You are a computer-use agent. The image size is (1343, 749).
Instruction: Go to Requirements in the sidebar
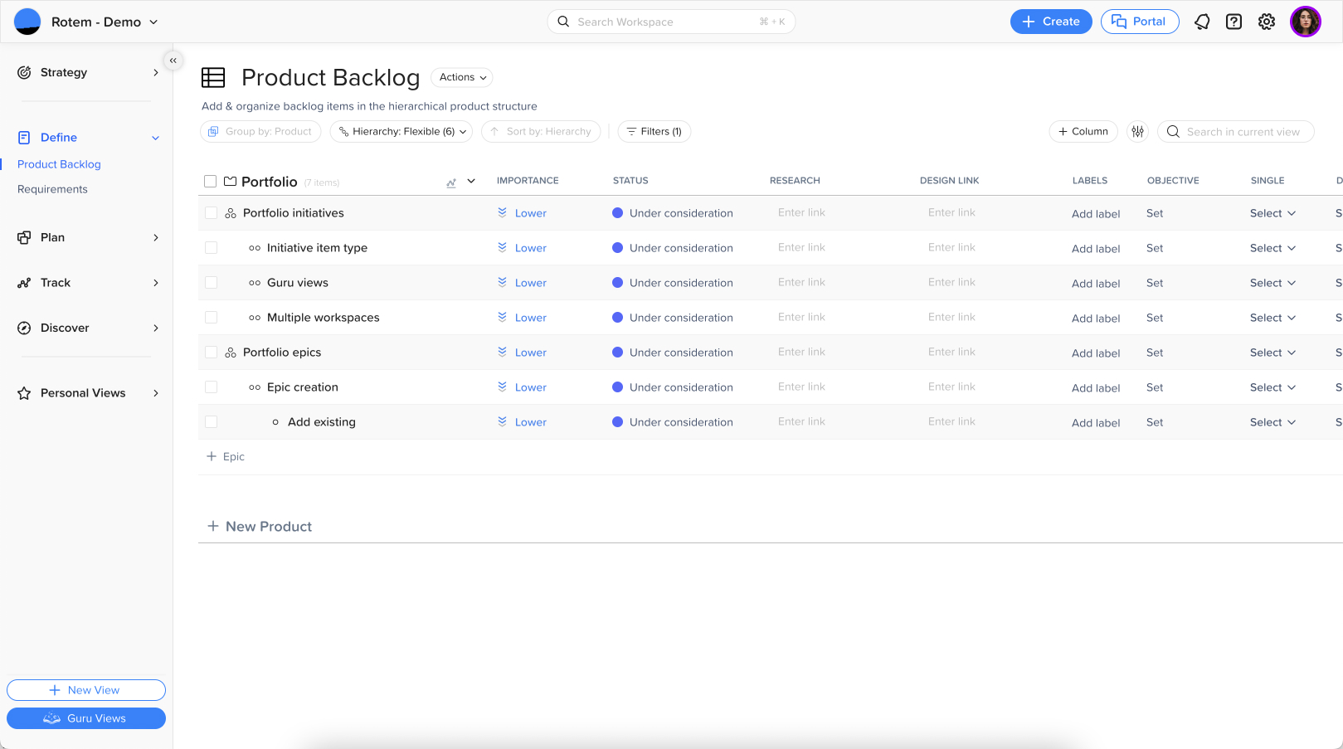click(x=52, y=189)
